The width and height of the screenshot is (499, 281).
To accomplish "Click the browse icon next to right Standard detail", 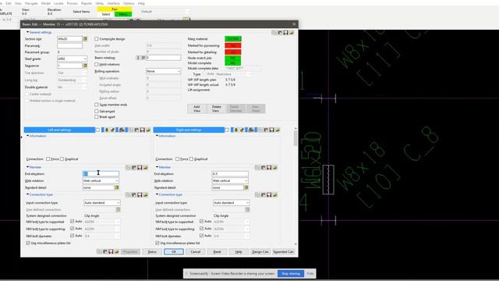I will tap(246, 187).
